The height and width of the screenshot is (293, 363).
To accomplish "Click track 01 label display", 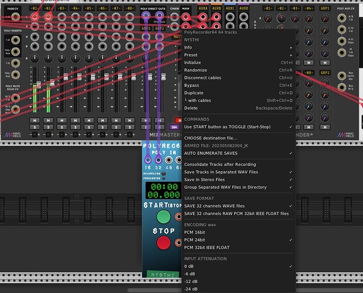I will point(35,8).
